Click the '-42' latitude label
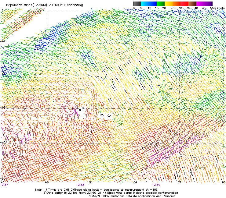 [x=3, y=41]
